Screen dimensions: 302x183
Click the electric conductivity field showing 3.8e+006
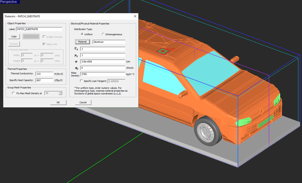pyautogui.click(x=102, y=61)
